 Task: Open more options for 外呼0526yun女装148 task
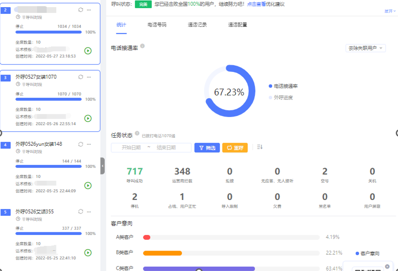tap(89, 144)
